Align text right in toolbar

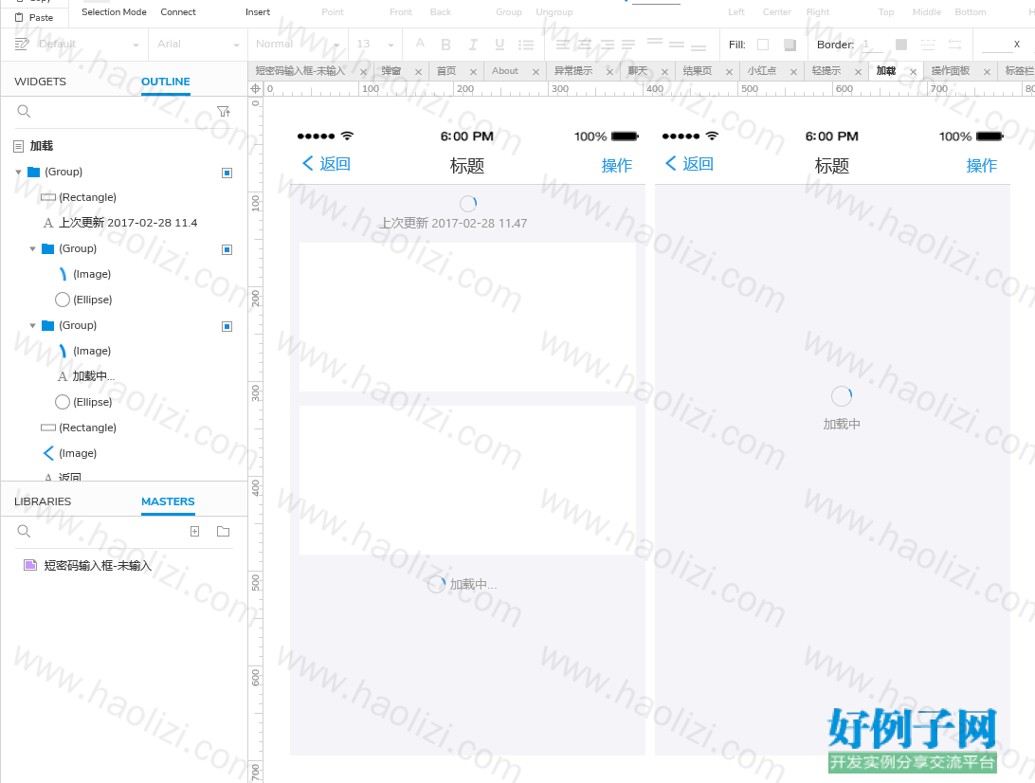click(x=607, y=45)
